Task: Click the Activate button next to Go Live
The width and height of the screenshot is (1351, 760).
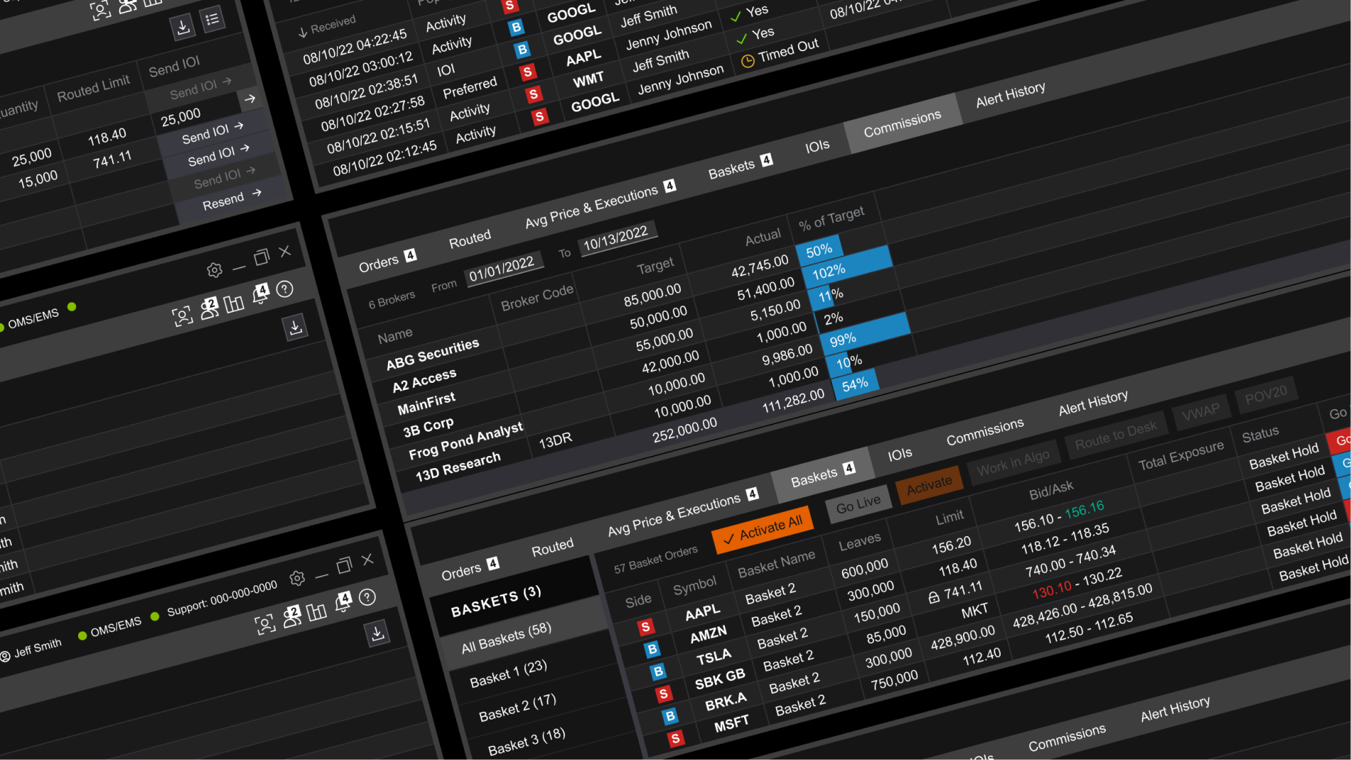Action: pos(929,484)
